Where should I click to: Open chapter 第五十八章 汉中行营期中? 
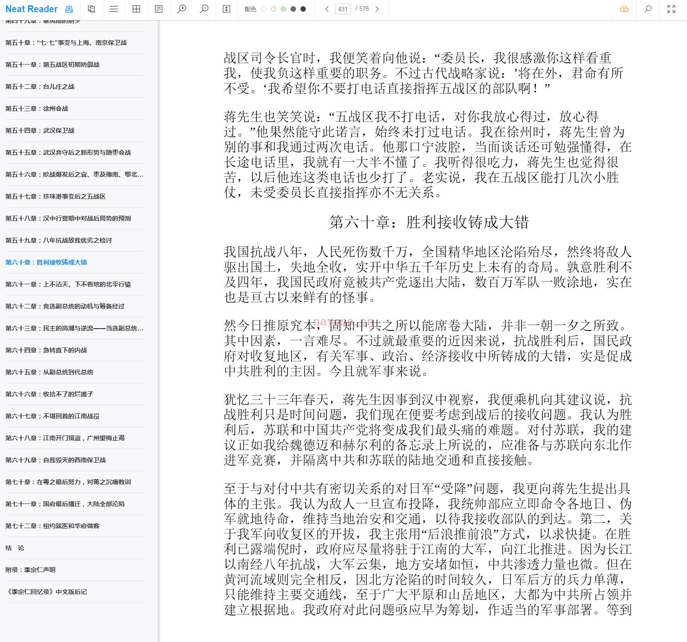(x=75, y=218)
